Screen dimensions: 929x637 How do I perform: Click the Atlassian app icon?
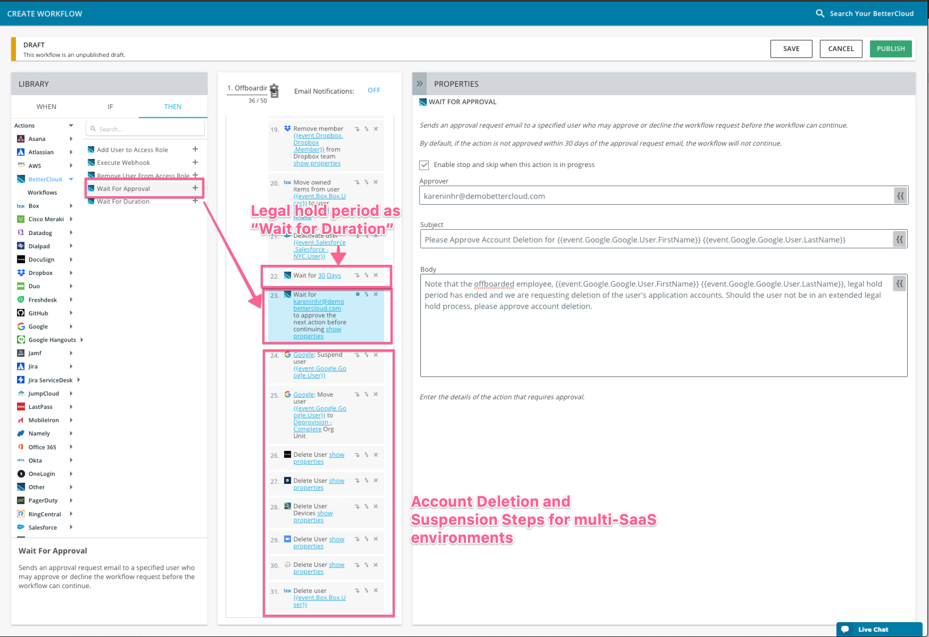click(x=21, y=152)
